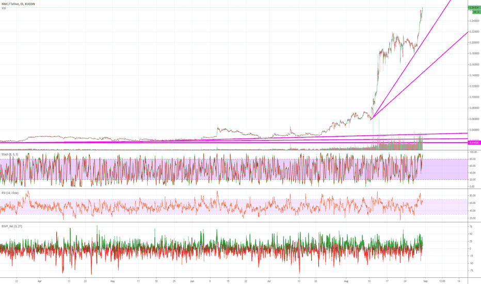This screenshot has width=481, height=284.
Task: Select the thick horizontal magenta line
Action: [x=233, y=143]
